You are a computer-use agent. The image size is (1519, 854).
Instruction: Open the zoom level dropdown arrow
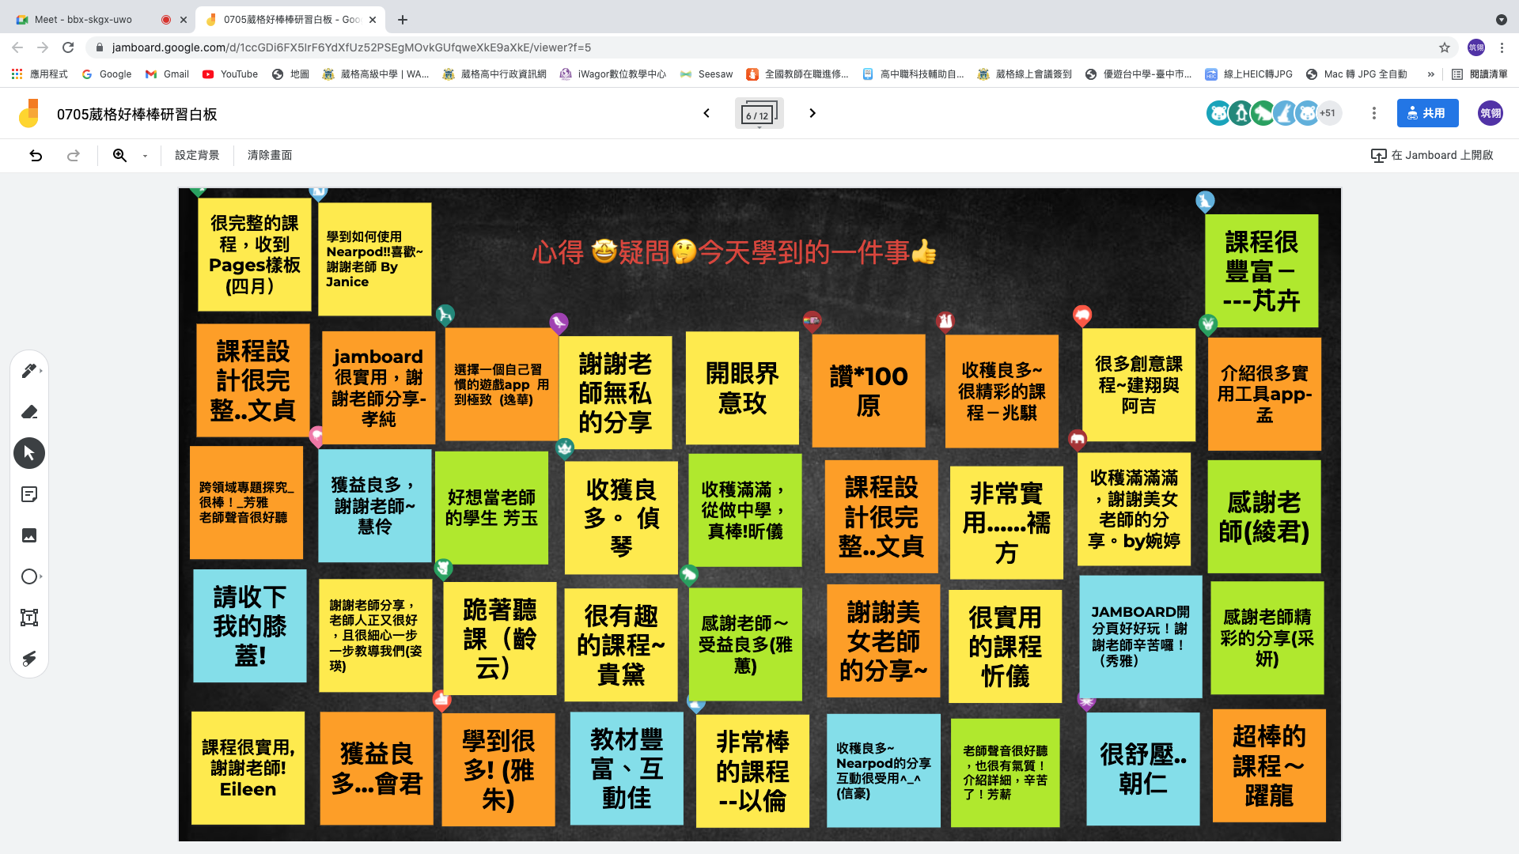point(145,156)
